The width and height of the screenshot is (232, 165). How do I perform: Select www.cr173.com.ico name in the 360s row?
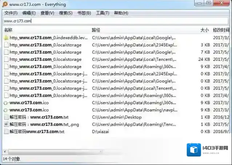[29, 103]
